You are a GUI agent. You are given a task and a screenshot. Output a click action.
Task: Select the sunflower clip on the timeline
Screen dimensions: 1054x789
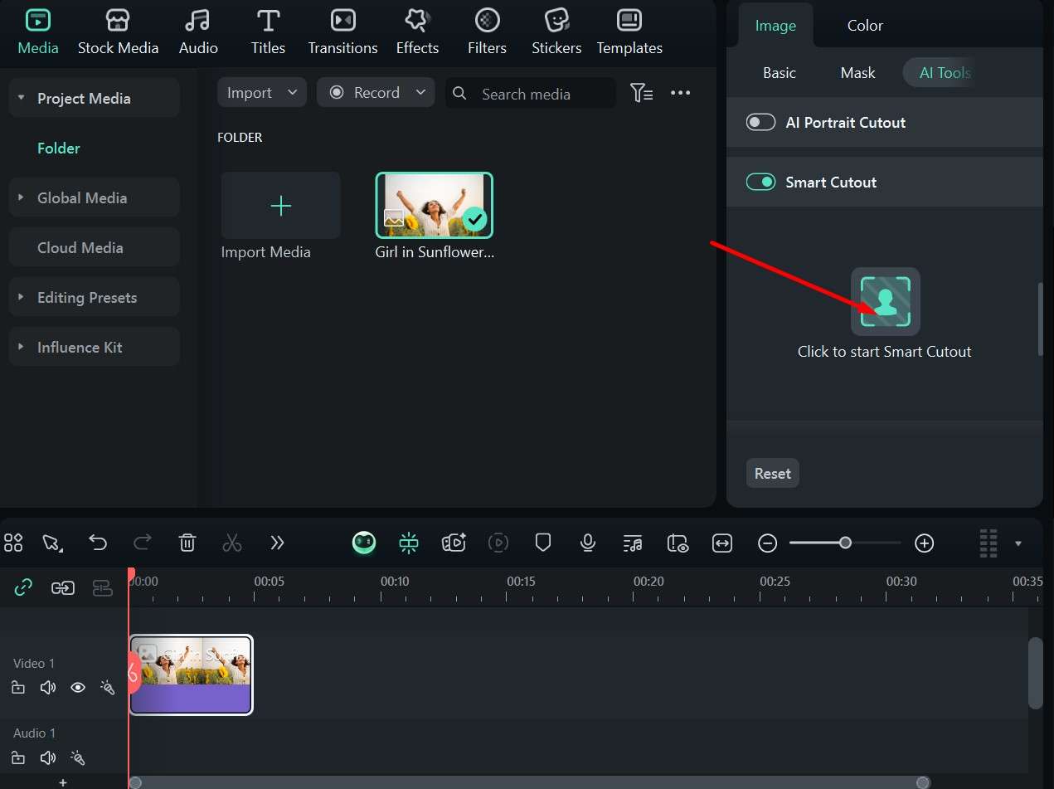(x=192, y=675)
